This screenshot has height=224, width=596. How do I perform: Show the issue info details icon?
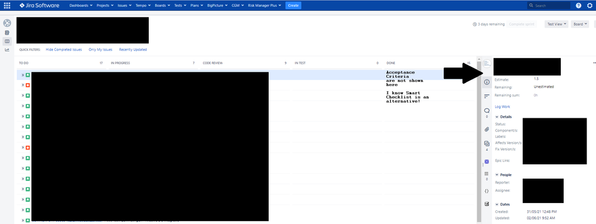pos(487,82)
